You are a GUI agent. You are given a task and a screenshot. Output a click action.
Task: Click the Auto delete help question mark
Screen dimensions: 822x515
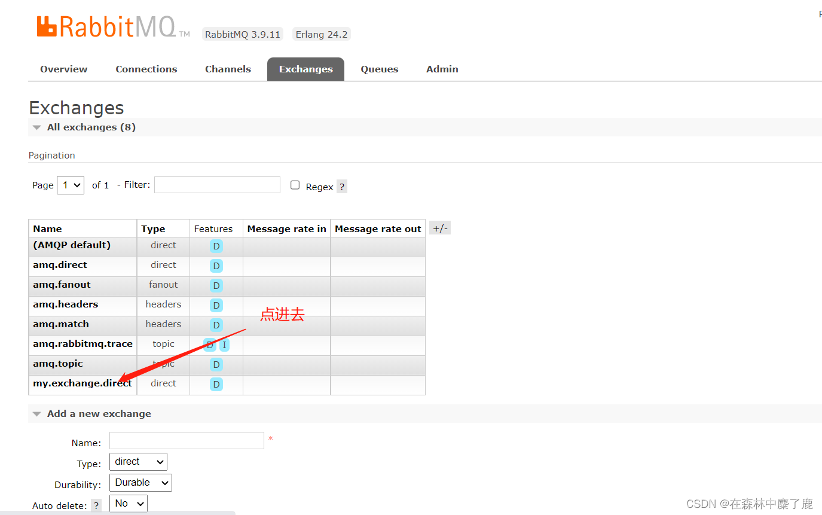(x=96, y=506)
